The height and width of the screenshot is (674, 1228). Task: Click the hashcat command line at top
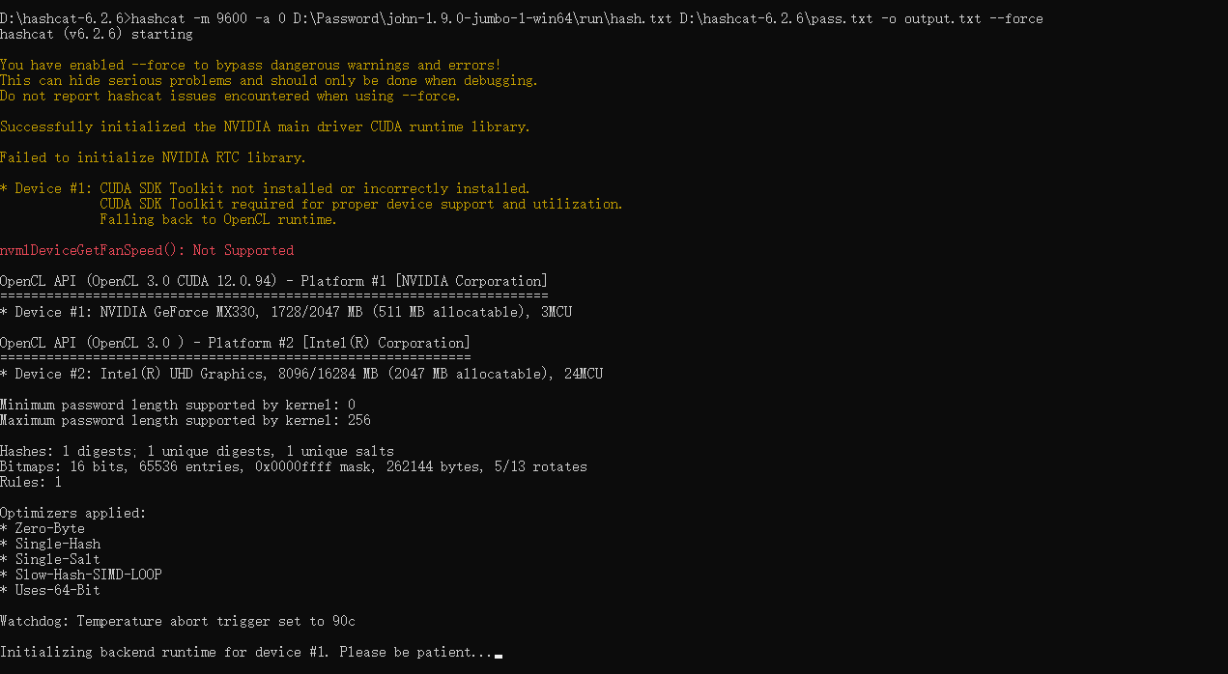(522, 18)
